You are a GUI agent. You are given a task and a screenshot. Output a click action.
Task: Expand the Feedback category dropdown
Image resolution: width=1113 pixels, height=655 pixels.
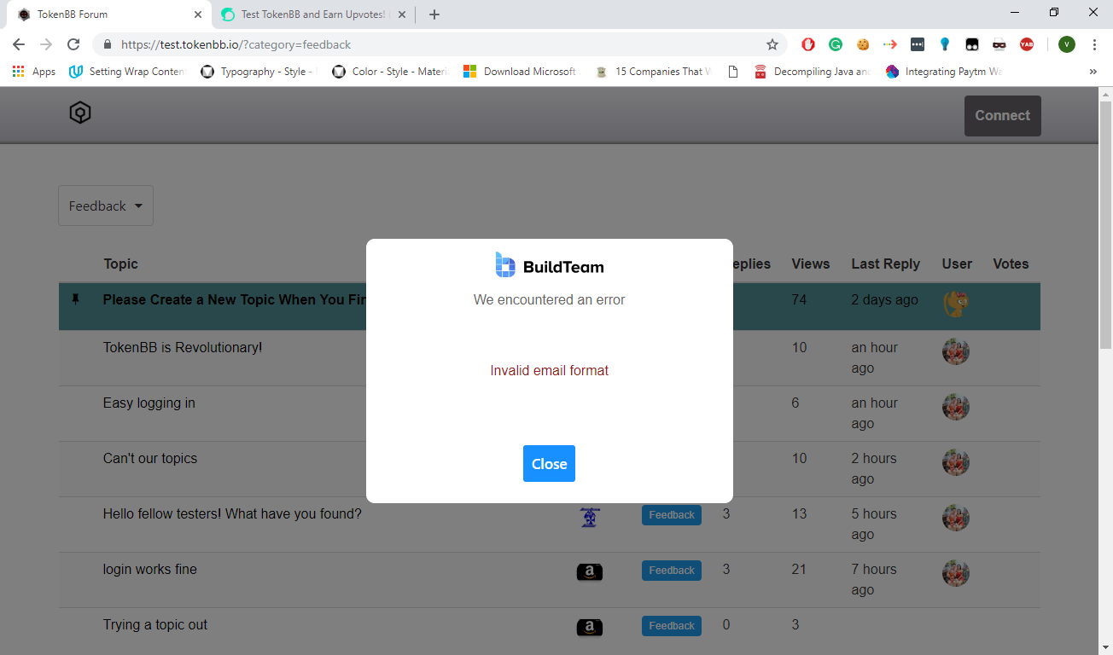(x=106, y=206)
